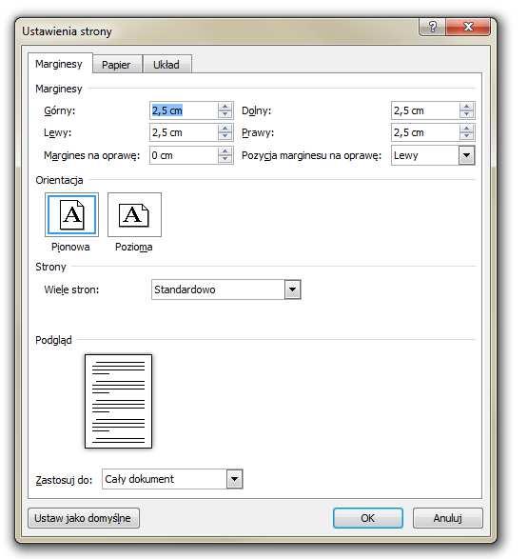Click the page preview thumbnail under Podgląd
This screenshot has width=528, height=559.
119,401
